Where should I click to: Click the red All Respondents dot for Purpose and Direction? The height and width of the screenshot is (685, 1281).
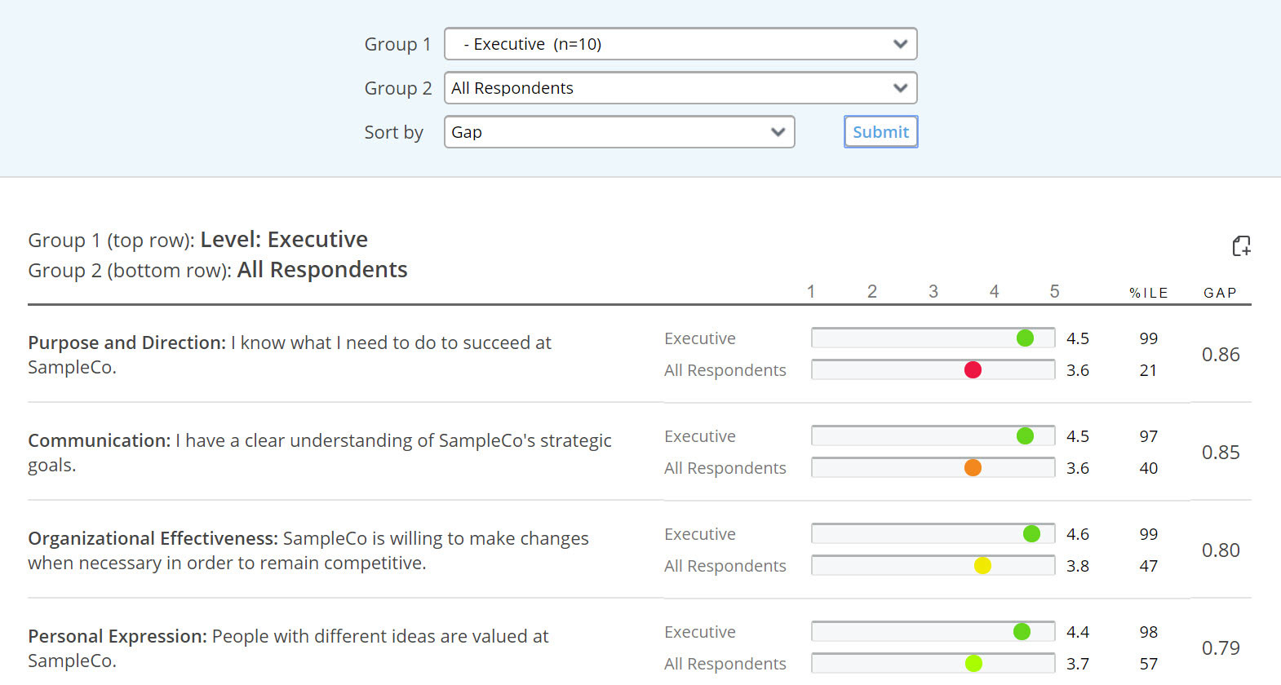point(973,370)
